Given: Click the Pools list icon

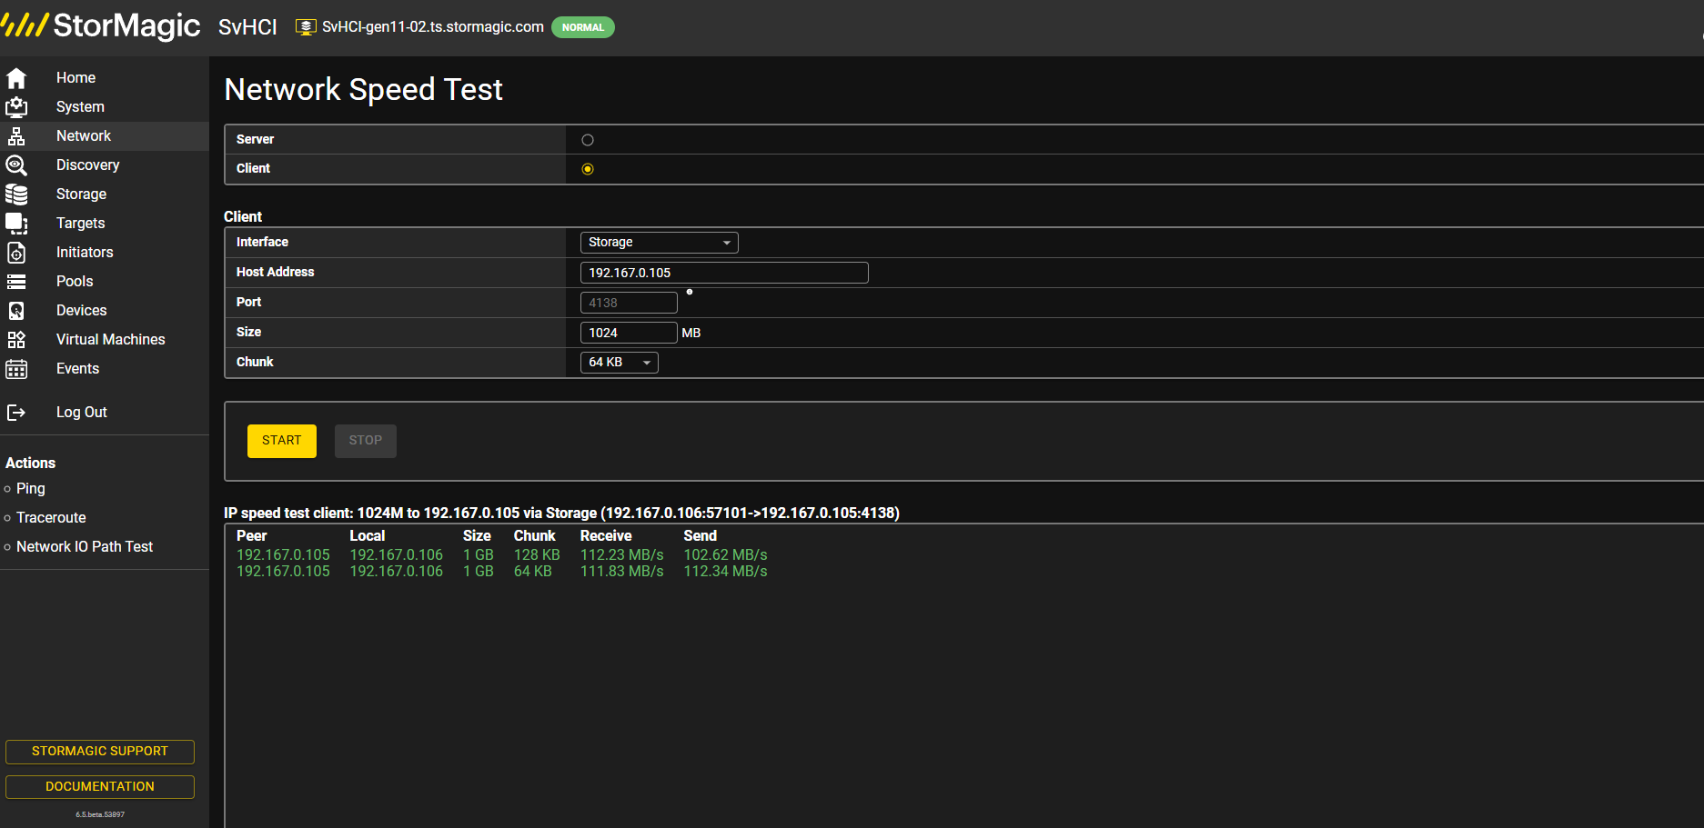Looking at the screenshot, I should 16,282.
